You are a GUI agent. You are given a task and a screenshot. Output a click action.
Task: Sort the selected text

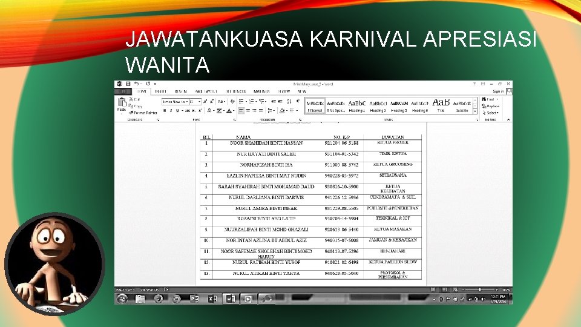[289, 101]
